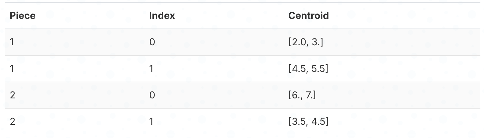Select the second data row of the table
Image resolution: width=484 pixels, height=138 pixels.
242,69
